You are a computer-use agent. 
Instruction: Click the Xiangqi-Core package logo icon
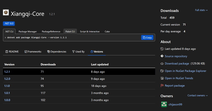pyautogui.click(x=6, y=12)
